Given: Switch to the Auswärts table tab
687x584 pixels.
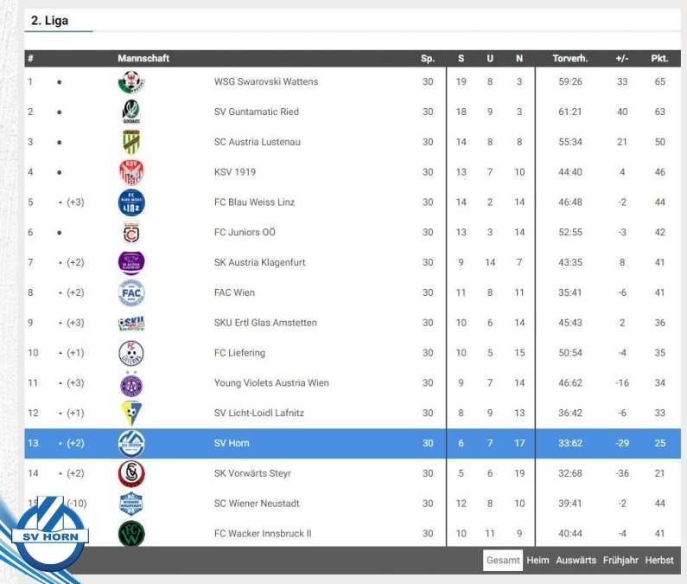Looking at the screenshot, I should (576, 561).
